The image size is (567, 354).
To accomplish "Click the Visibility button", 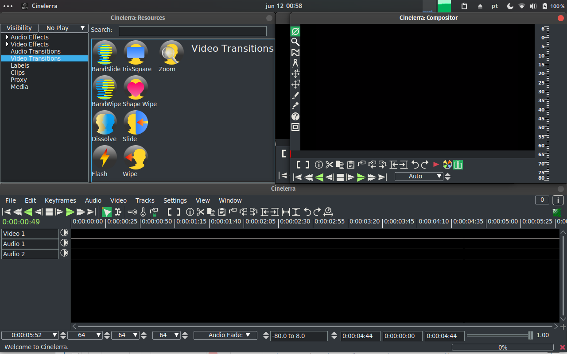I will point(19,28).
